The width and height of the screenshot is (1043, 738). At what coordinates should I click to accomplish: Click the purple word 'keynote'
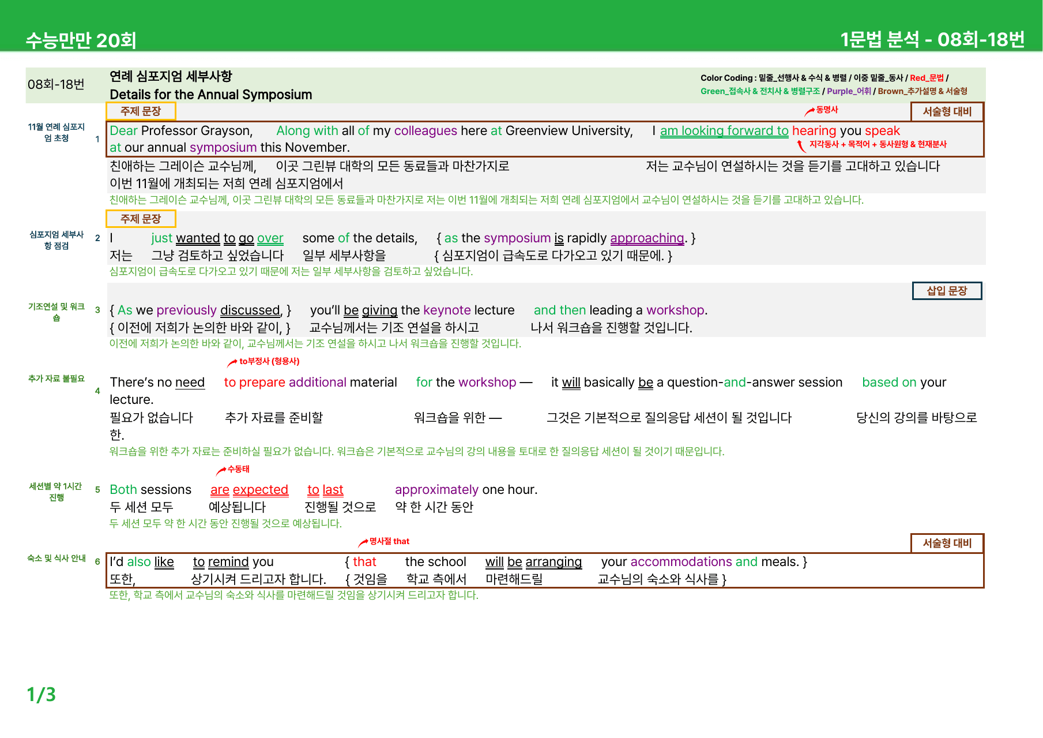tap(447, 310)
